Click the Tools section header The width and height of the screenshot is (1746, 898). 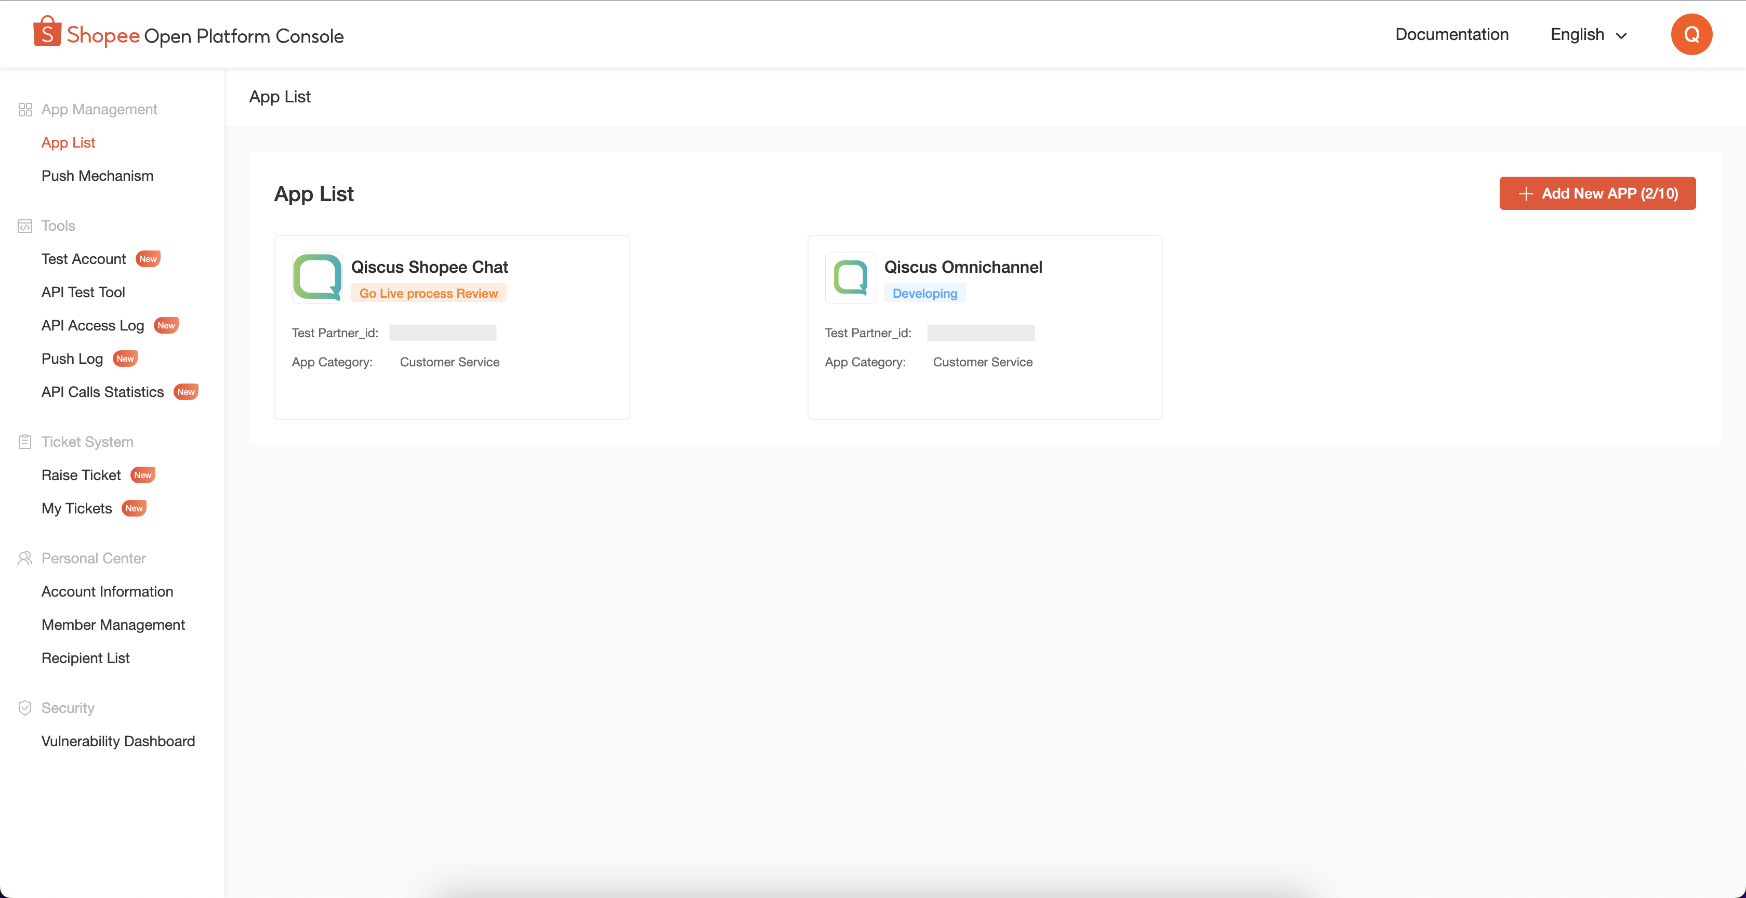point(58,227)
